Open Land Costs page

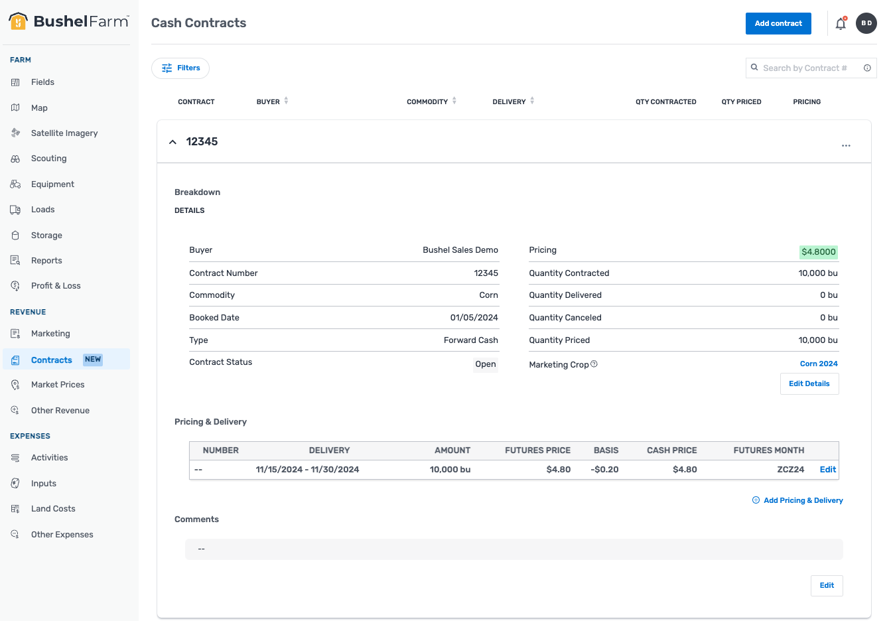pyautogui.click(x=53, y=509)
